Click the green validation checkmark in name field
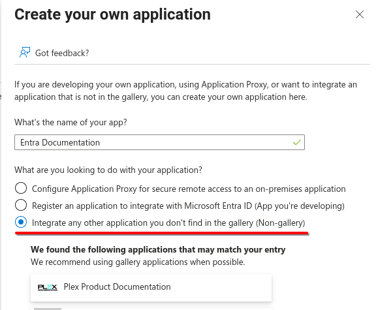 click(297, 142)
